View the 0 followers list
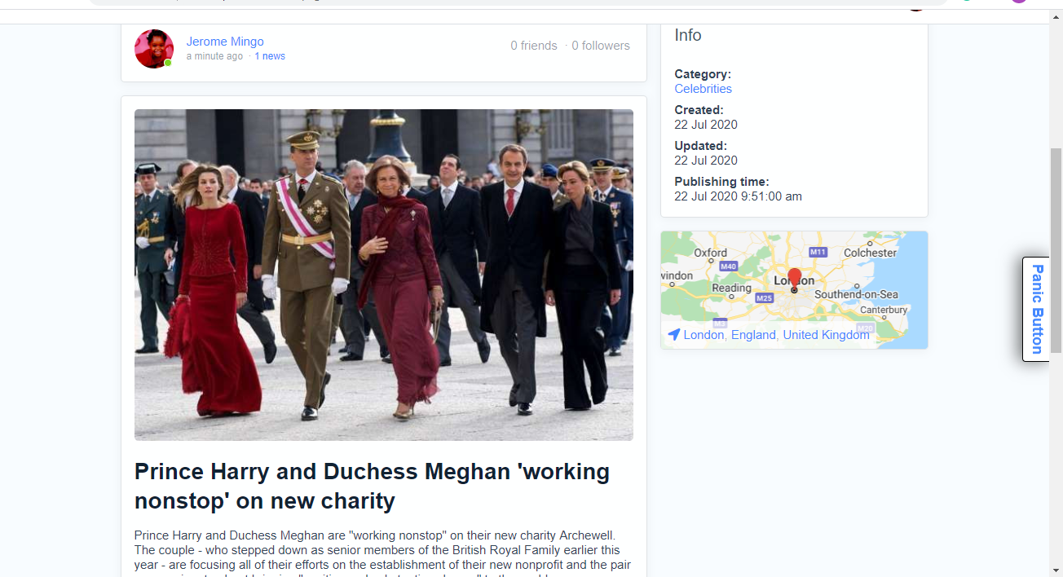Screen dimensions: 1063x577 point(601,46)
